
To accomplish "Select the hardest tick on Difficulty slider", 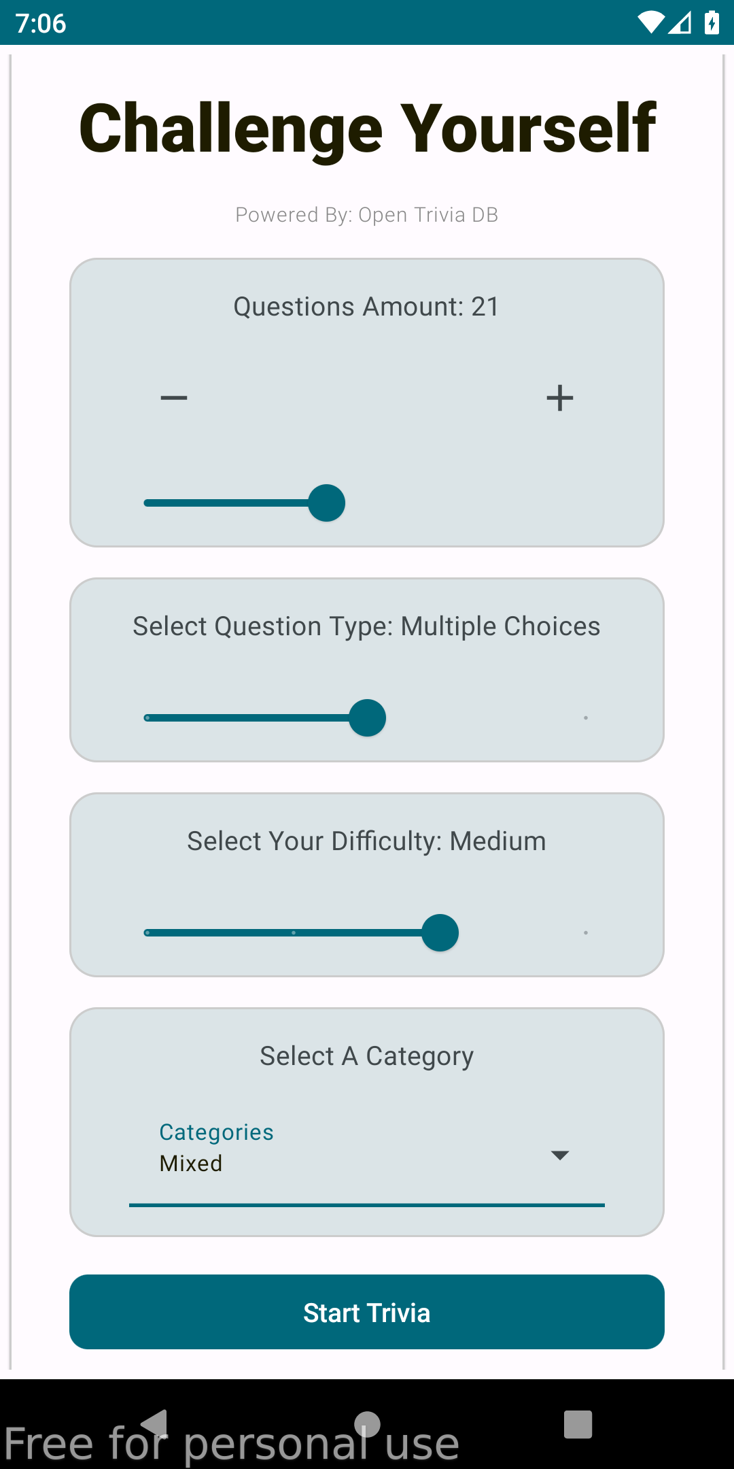I will [x=586, y=933].
